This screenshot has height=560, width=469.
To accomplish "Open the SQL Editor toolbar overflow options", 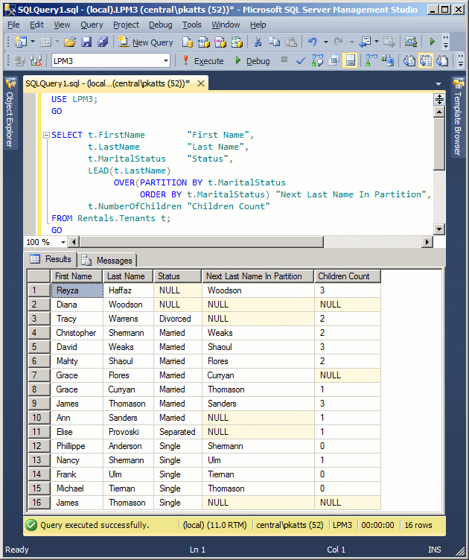I will click(x=460, y=61).
